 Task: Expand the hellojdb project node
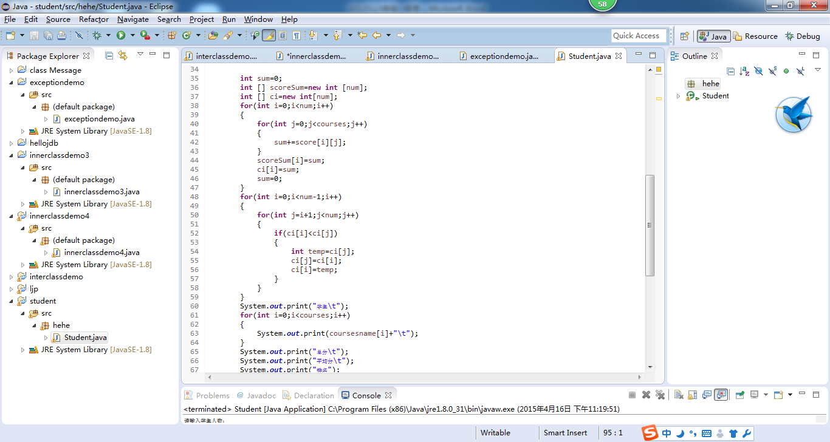(11, 143)
